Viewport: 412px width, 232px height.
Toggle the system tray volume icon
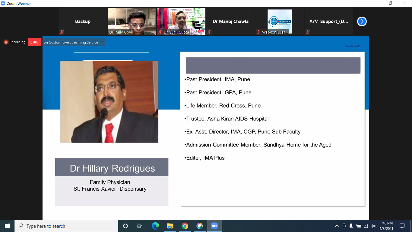click(373, 226)
